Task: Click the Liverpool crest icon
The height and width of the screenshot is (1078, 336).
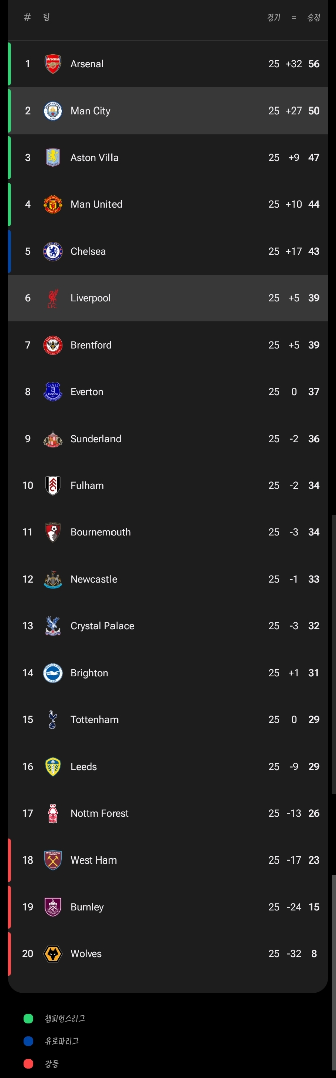Action: (x=53, y=298)
